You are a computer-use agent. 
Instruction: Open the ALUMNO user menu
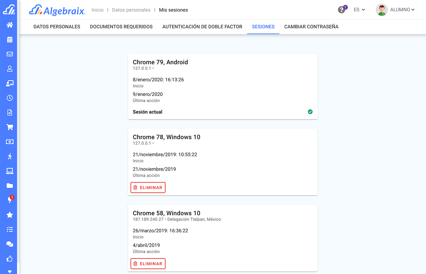(x=396, y=10)
